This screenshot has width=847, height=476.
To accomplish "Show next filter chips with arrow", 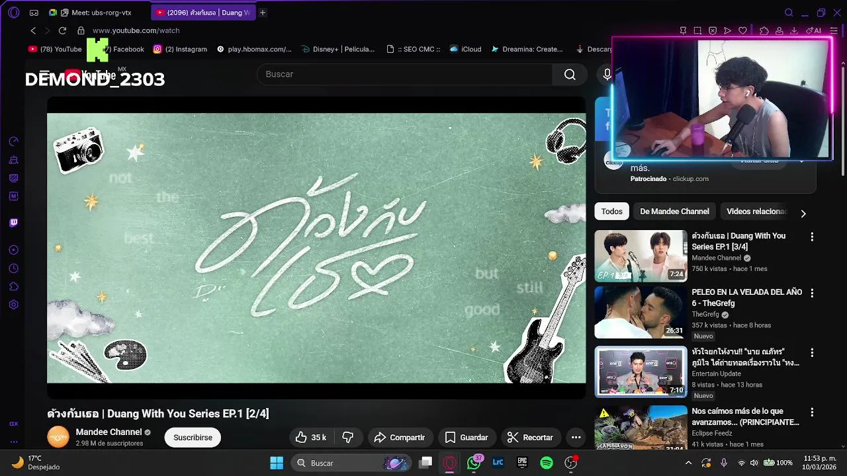I will (803, 214).
